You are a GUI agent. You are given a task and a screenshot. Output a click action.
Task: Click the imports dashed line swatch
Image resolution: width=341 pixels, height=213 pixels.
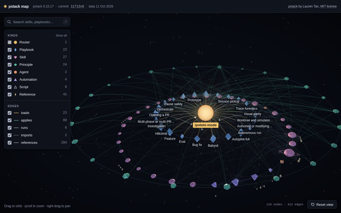pyautogui.click(x=16, y=135)
